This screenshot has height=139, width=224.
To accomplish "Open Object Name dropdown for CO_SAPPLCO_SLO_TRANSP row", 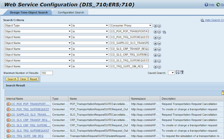I will (x=70, y=43).
